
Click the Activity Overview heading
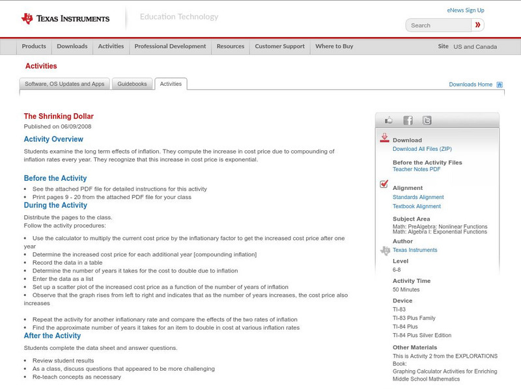pos(53,139)
